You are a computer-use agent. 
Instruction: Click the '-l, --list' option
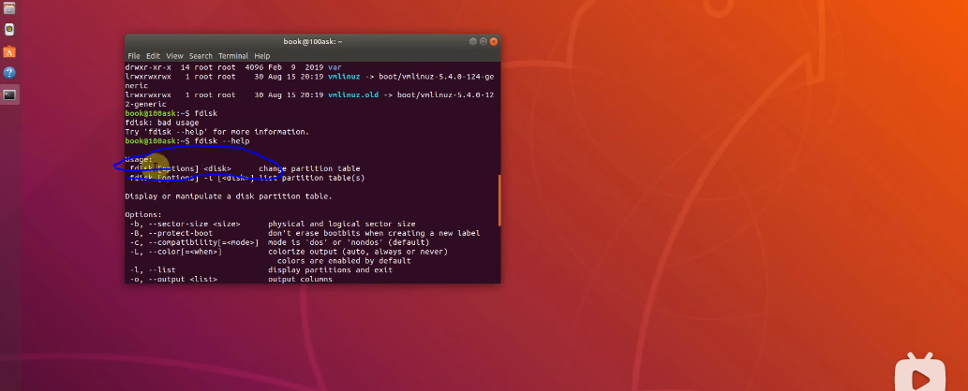coord(153,270)
